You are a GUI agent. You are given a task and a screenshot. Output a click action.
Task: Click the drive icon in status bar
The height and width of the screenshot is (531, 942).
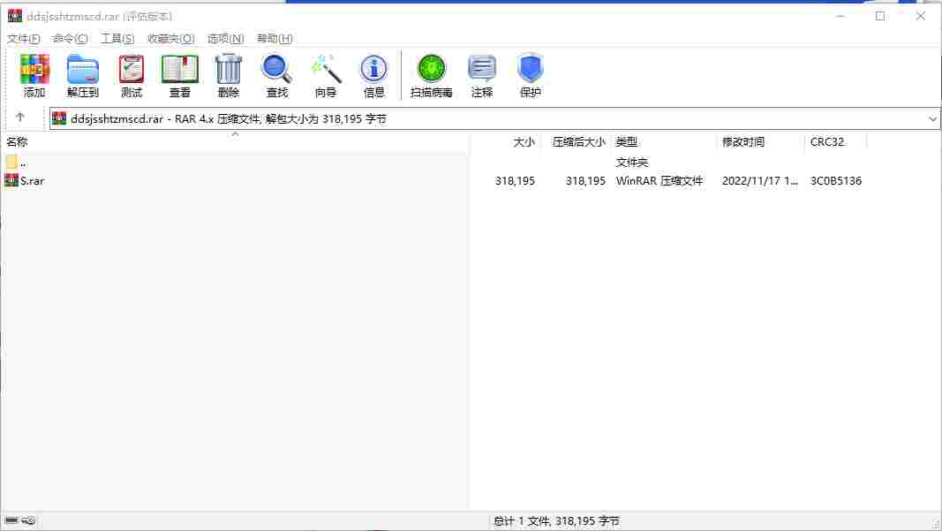tap(11, 520)
